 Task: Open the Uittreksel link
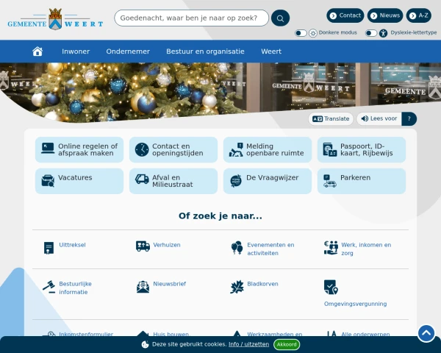click(x=72, y=245)
